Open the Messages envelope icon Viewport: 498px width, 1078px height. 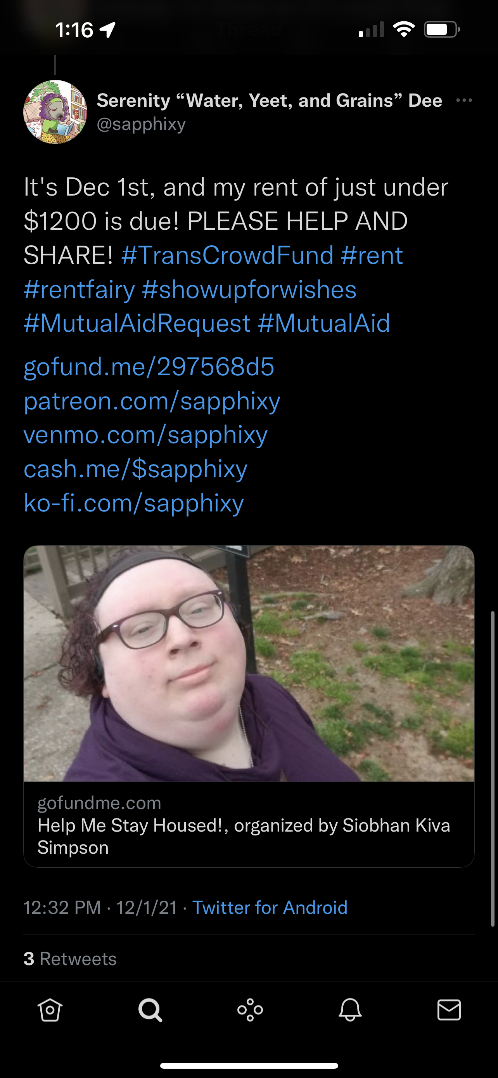pyautogui.click(x=449, y=1010)
